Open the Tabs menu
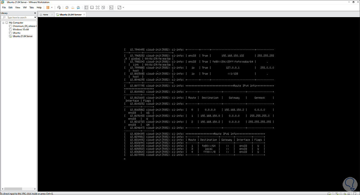 32,7
